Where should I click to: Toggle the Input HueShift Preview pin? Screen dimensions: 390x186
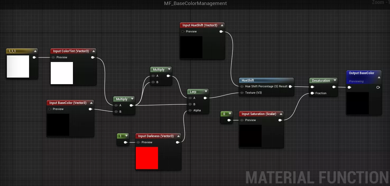pos(183,32)
